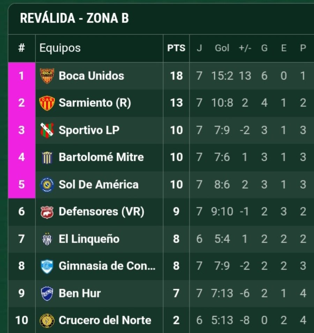The width and height of the screenshot is (314, 333).
Task: Click the Sportivo LP team crest
Action: tap(47, 130)
